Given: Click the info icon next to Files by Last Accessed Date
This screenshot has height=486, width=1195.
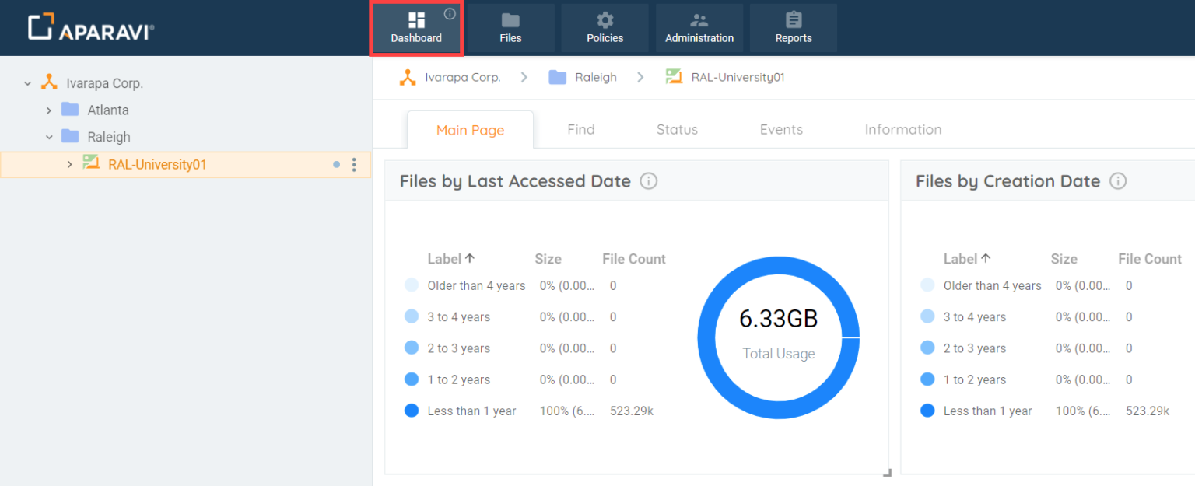Looking at the screenshot, I should [x=649, y=180].
